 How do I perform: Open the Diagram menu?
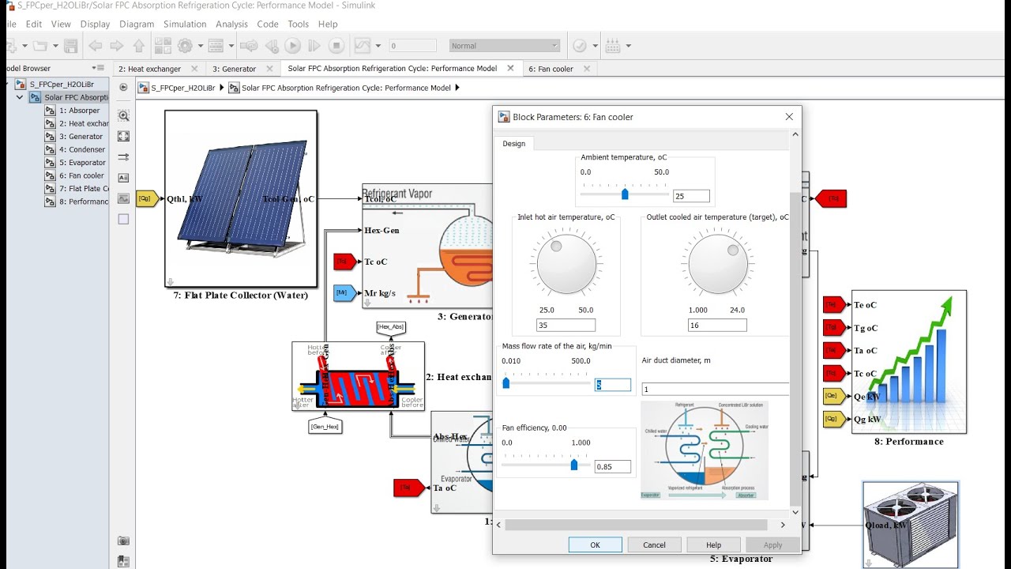pos(137,24)
